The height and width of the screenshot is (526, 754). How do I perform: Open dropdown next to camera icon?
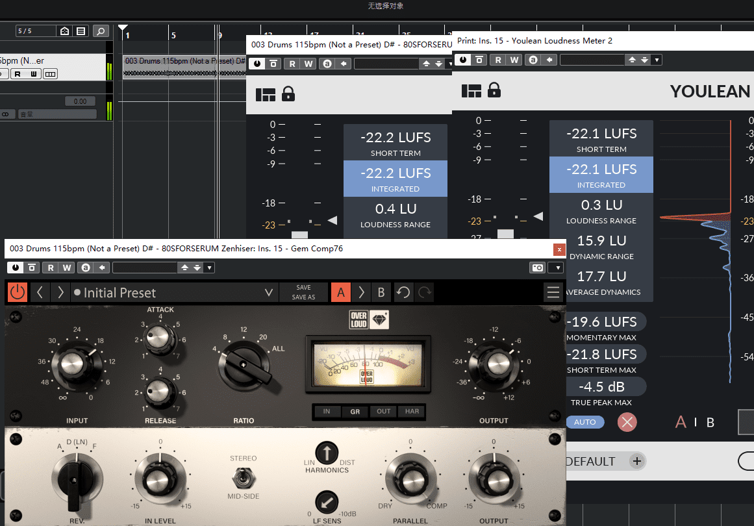[558, 268]
